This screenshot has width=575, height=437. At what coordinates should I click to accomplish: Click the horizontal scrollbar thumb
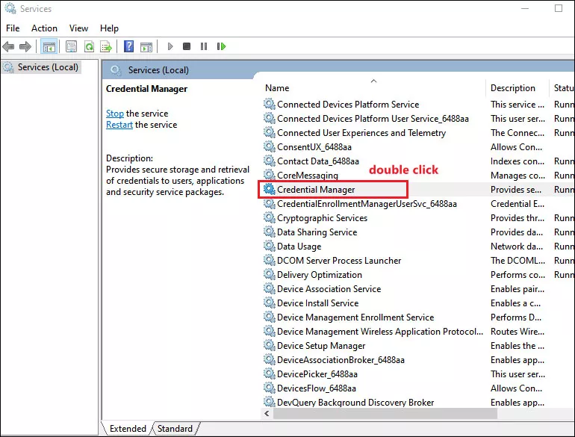tap(385, 414)
